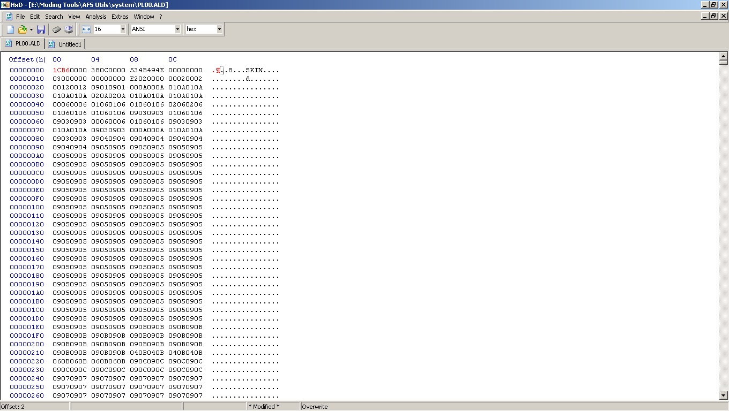
Task: Switch to the Untitled1 tab
Action: (65, 44)
